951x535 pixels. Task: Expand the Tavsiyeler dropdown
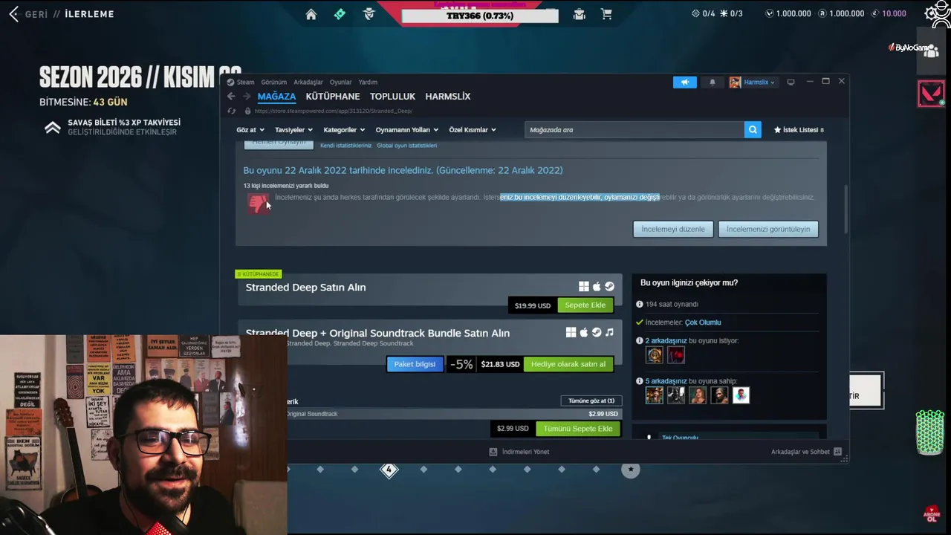coord(293,130)
